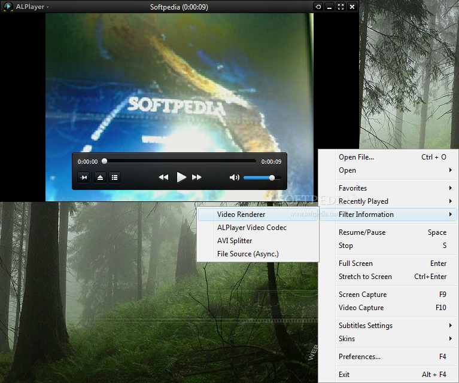
Task: Select Filter Information menu entry
Action: pos(388,215)
